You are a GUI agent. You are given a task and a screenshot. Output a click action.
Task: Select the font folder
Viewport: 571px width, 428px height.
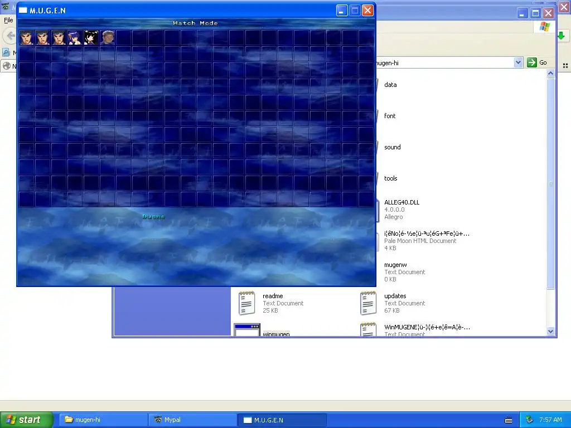tap(390, 116)
